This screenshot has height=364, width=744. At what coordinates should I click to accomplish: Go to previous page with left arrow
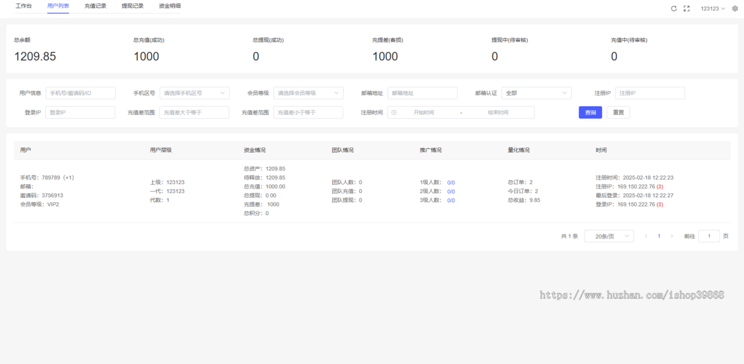(646, 236)
